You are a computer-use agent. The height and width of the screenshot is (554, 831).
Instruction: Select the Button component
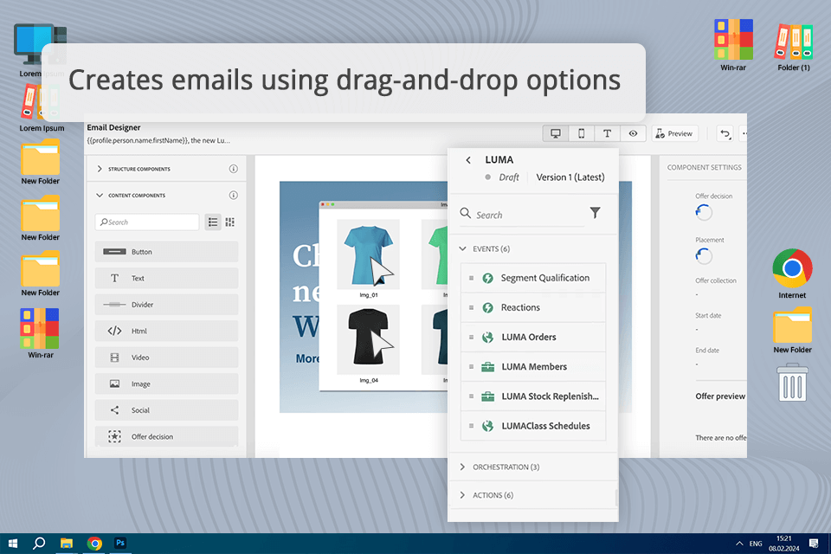pyautogui.click(x=166, y=252)
